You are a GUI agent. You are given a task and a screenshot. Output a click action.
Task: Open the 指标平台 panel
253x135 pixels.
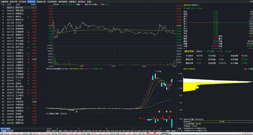pyautogui.click(x=55, y=131)
